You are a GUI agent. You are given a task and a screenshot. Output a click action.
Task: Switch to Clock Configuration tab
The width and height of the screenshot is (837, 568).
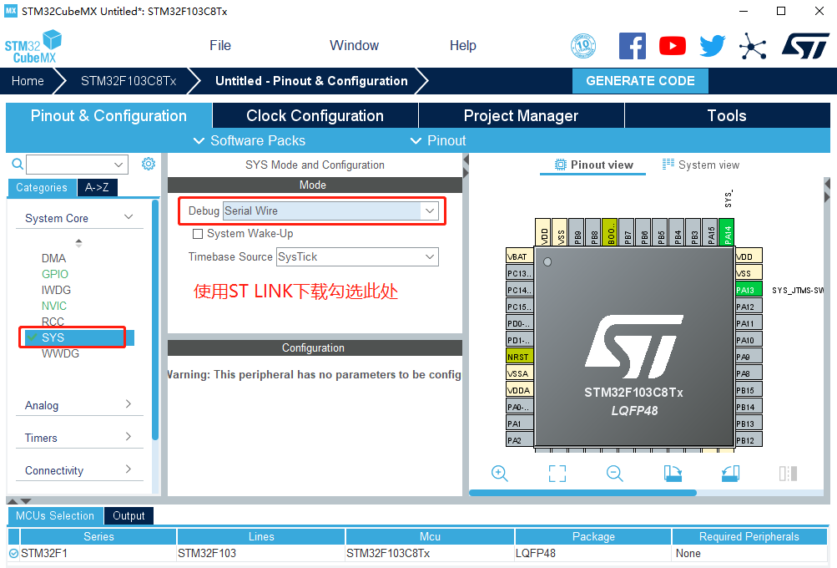pyautogui.click(x=315, y=115)
